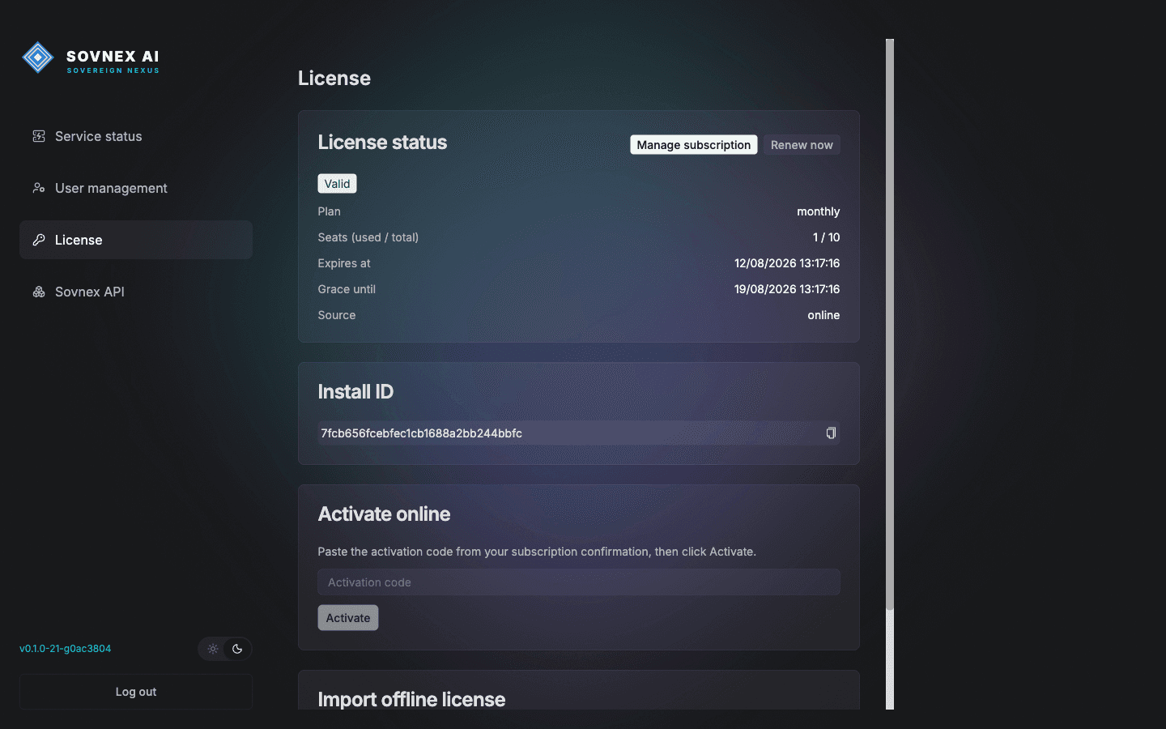Click version link v0.1.0-21-g0ac3804

click(x=66, y=649)
